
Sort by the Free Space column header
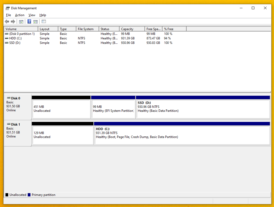point(154,29)
